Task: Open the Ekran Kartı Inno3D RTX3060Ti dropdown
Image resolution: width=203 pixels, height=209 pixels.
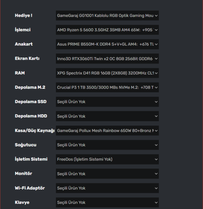Action: click(107, 59)
